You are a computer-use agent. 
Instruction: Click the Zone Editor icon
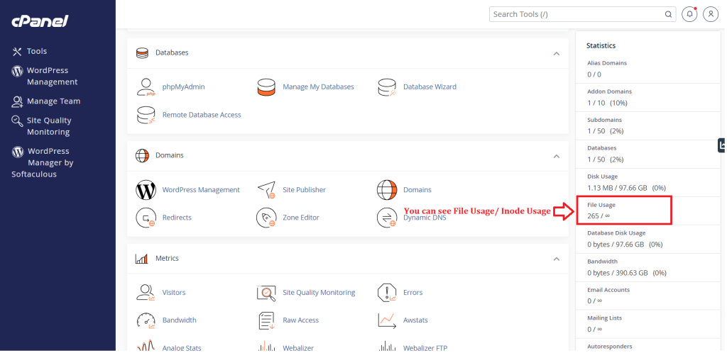coord(267,218)
